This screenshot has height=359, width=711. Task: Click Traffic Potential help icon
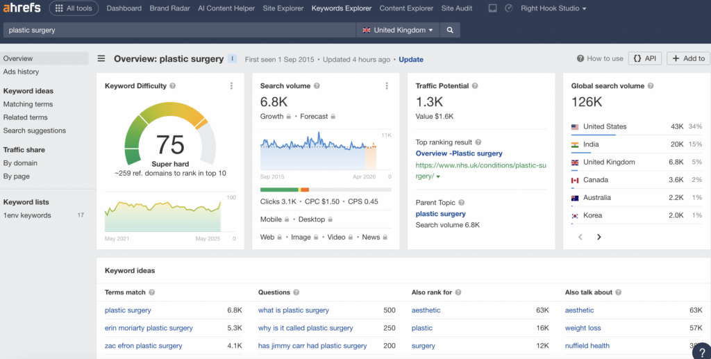475,85
